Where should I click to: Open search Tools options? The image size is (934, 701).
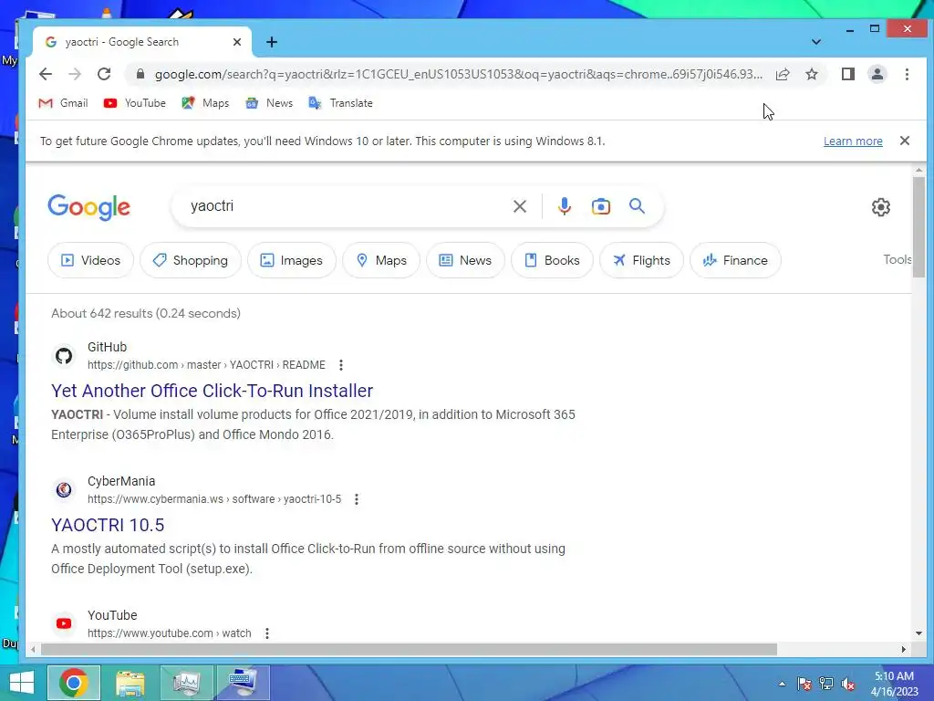pyautogui.click(x=898, y=259)
